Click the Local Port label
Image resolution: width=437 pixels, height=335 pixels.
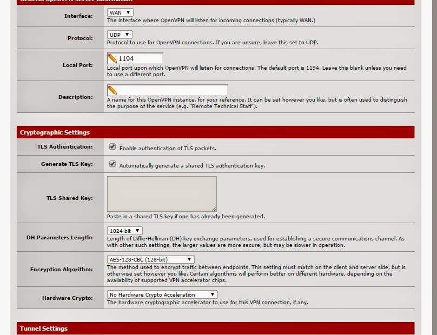78,65
